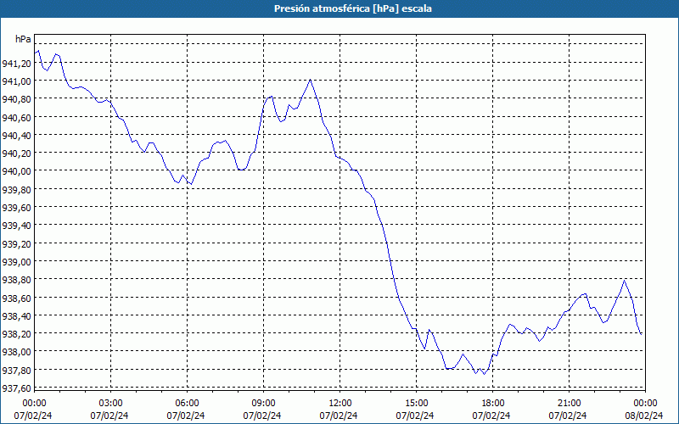This screenshot has width=679, height=424.
Task: Select the 939,80 y-axis value
Action: [x=16, y=190]
